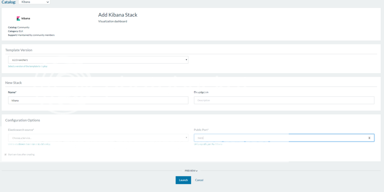Open the Template Version 6.2.3-rancher1 dropdown
384x192 pixels.
click(98, 60)
